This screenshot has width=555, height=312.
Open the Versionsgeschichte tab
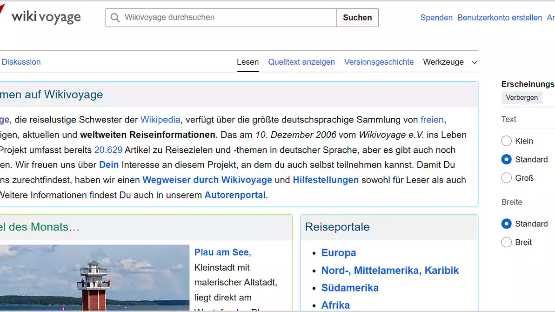click(x=379, y=62)
